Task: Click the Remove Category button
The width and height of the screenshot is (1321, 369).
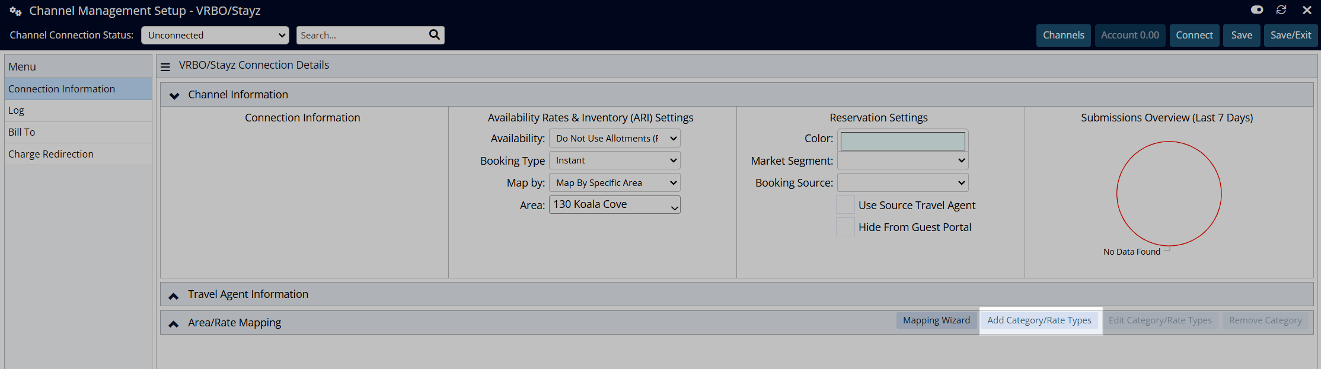Action: point(1265,320)
